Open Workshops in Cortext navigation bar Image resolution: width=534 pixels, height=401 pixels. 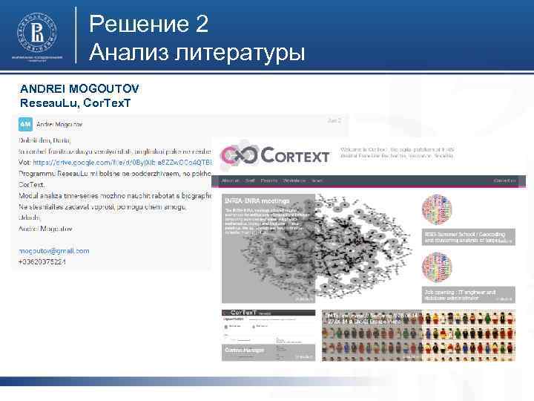[294, 180]
